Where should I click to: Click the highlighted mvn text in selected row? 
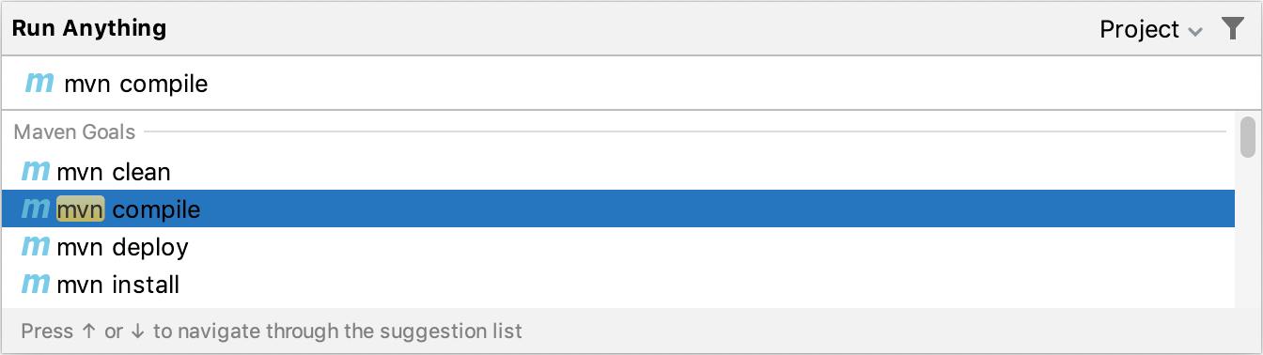tap(80, 209)
